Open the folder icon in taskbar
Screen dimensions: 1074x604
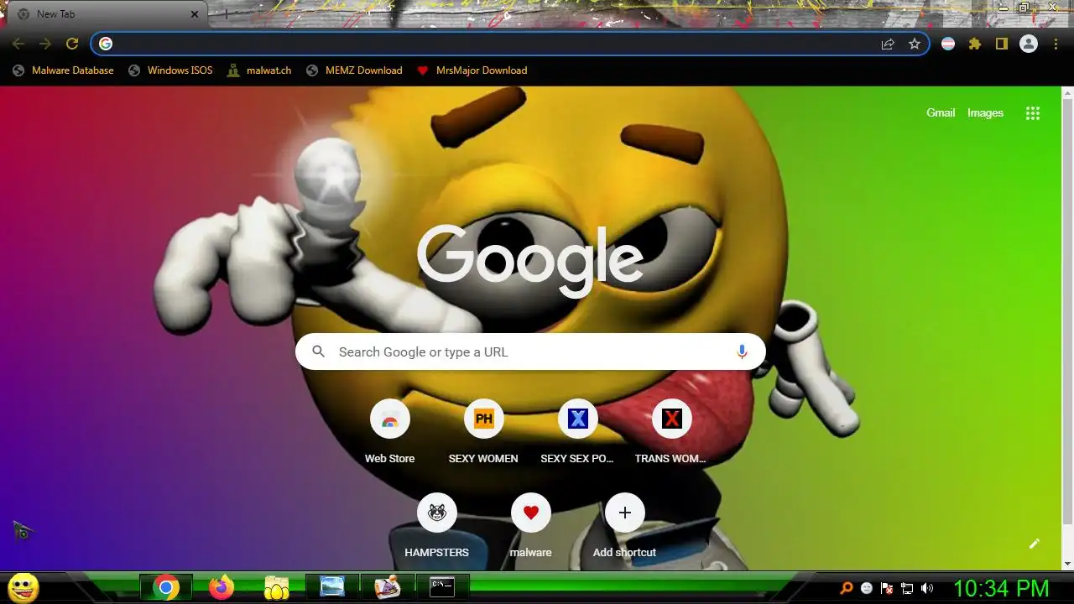click(x=277, y=588)
